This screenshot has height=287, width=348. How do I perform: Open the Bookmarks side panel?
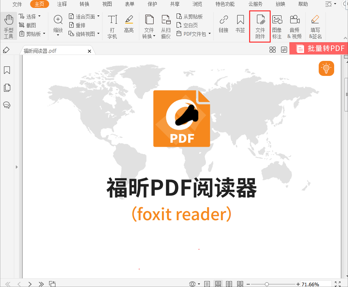click(7, 70)
